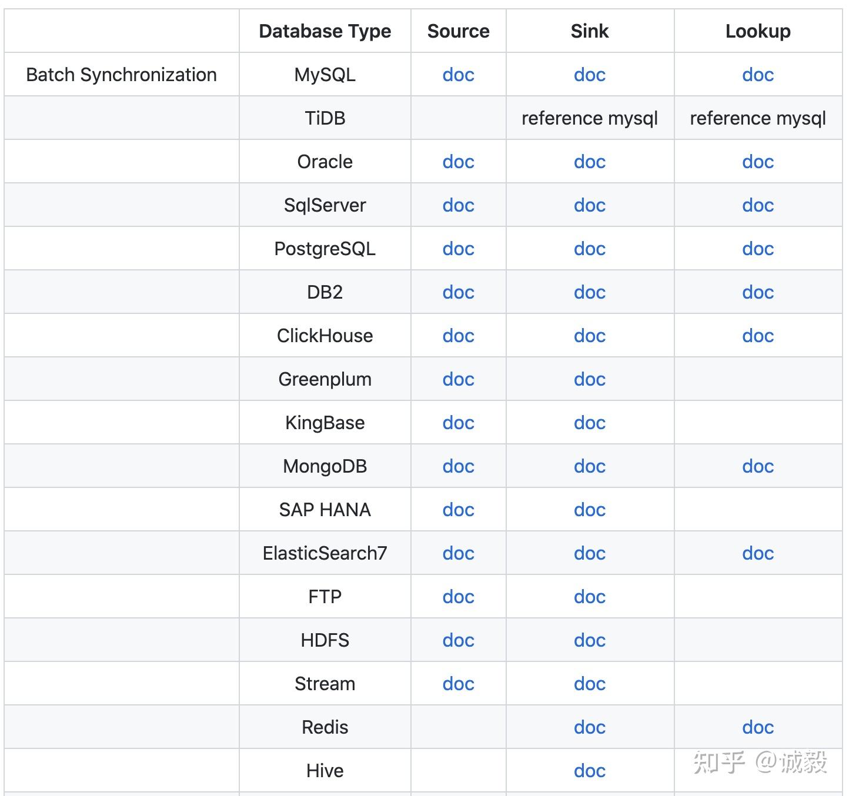Screen dimensions: 849x796
Task: Select the 'TiDB' database name
Action: tap(325, 118)
